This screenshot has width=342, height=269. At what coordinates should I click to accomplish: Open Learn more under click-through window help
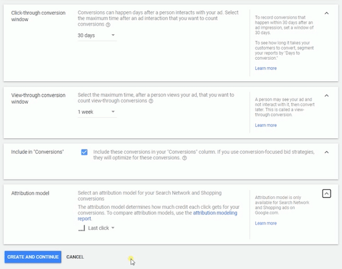(266, 68)
